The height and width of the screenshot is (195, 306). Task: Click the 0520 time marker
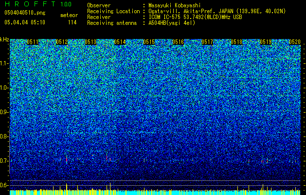[x=295, y=42]
